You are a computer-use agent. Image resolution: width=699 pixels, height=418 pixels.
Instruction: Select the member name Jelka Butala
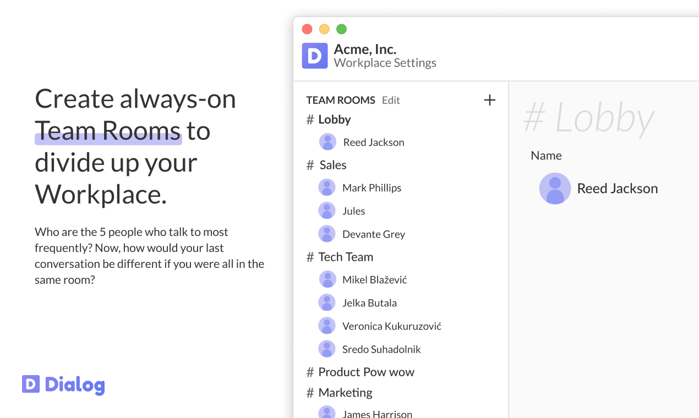(x=369, y=303)
